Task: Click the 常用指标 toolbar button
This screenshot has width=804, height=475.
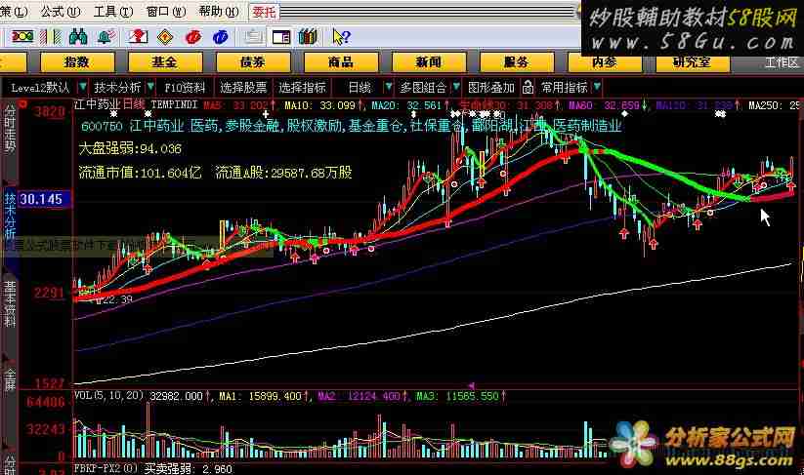Action: click(x=565, y=88)
